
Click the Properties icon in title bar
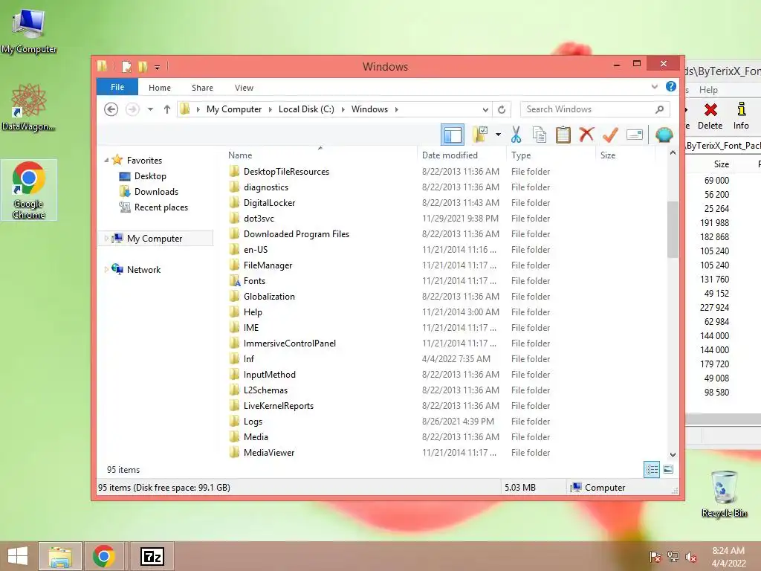click(126, 66)
